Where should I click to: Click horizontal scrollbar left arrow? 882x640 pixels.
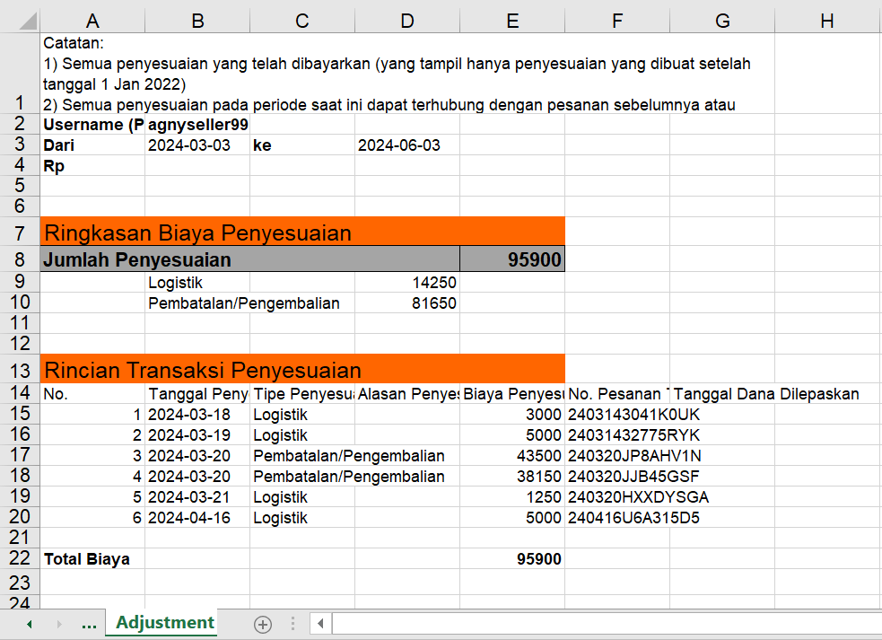(320, 623)
